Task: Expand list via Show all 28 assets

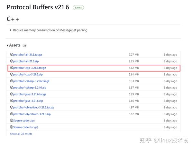Action: [21, 134]
